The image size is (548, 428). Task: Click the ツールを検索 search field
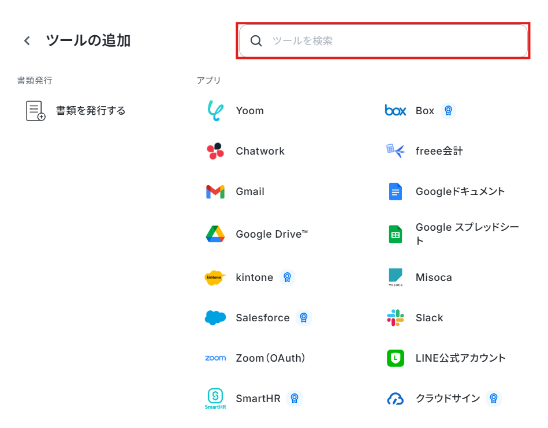(383, 41)
